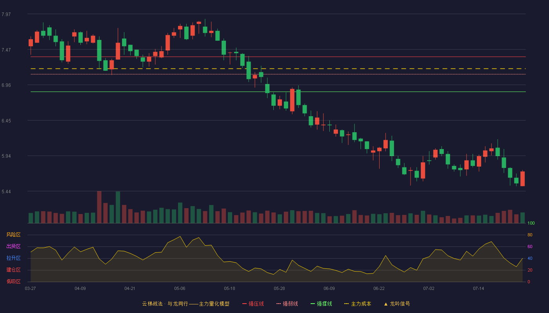The image size is (549, 313).
Task: Click the 60 value on the indicator axis
Action: (530, 247)
